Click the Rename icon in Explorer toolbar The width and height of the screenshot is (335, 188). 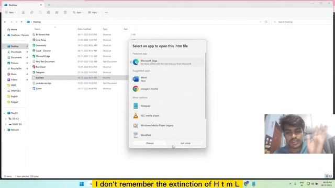(49, 13)
